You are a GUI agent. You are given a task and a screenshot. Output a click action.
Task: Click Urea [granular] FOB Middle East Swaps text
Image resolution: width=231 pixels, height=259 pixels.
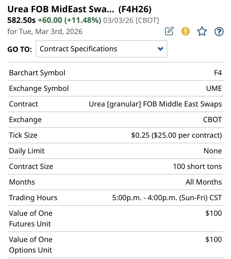coord(155,104)
